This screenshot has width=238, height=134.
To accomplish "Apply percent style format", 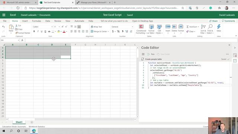I will pos(118,31).
